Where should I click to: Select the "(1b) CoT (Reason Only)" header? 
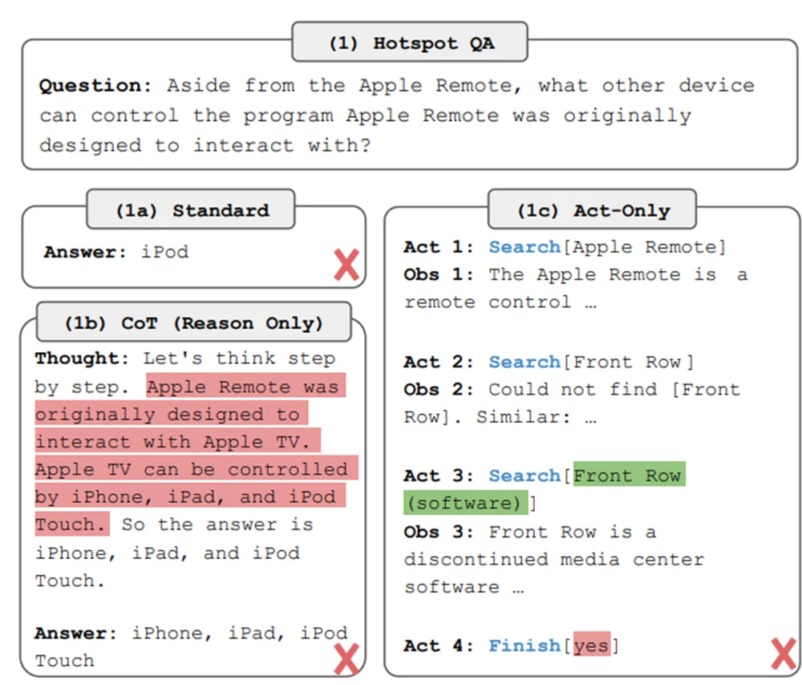(193, 323)
